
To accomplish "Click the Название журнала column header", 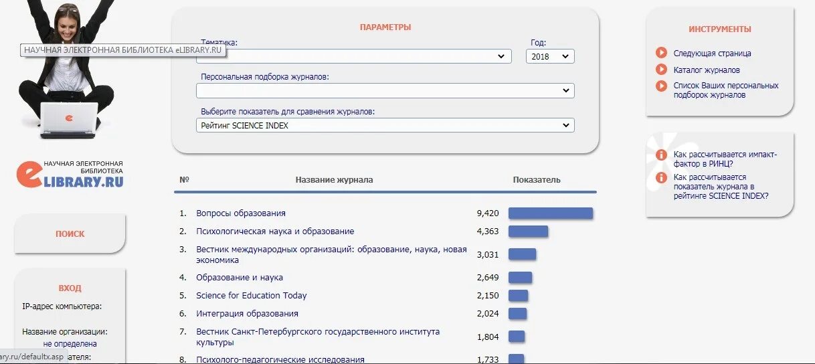I will (334, 180).
